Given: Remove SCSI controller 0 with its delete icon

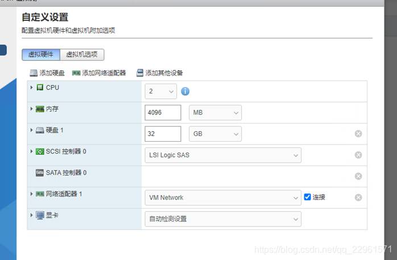Looking at the screenshot, I should [358, 155].
